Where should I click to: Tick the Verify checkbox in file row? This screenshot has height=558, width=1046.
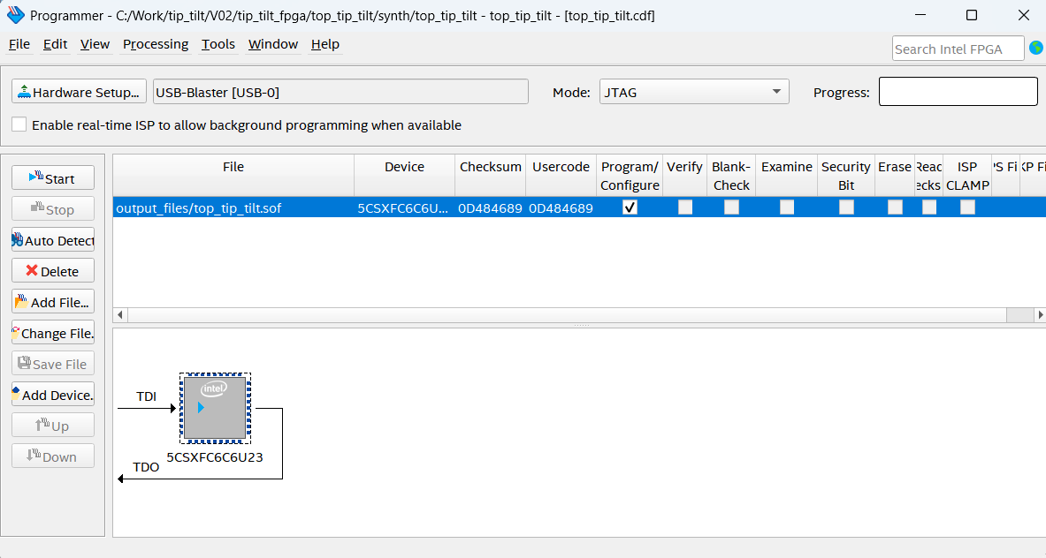[x=684, y=207]
